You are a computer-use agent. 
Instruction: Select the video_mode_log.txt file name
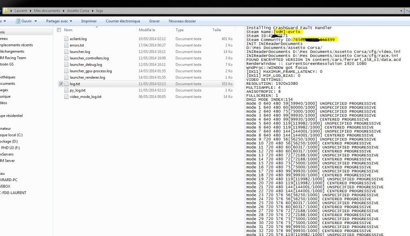point(86,96)
